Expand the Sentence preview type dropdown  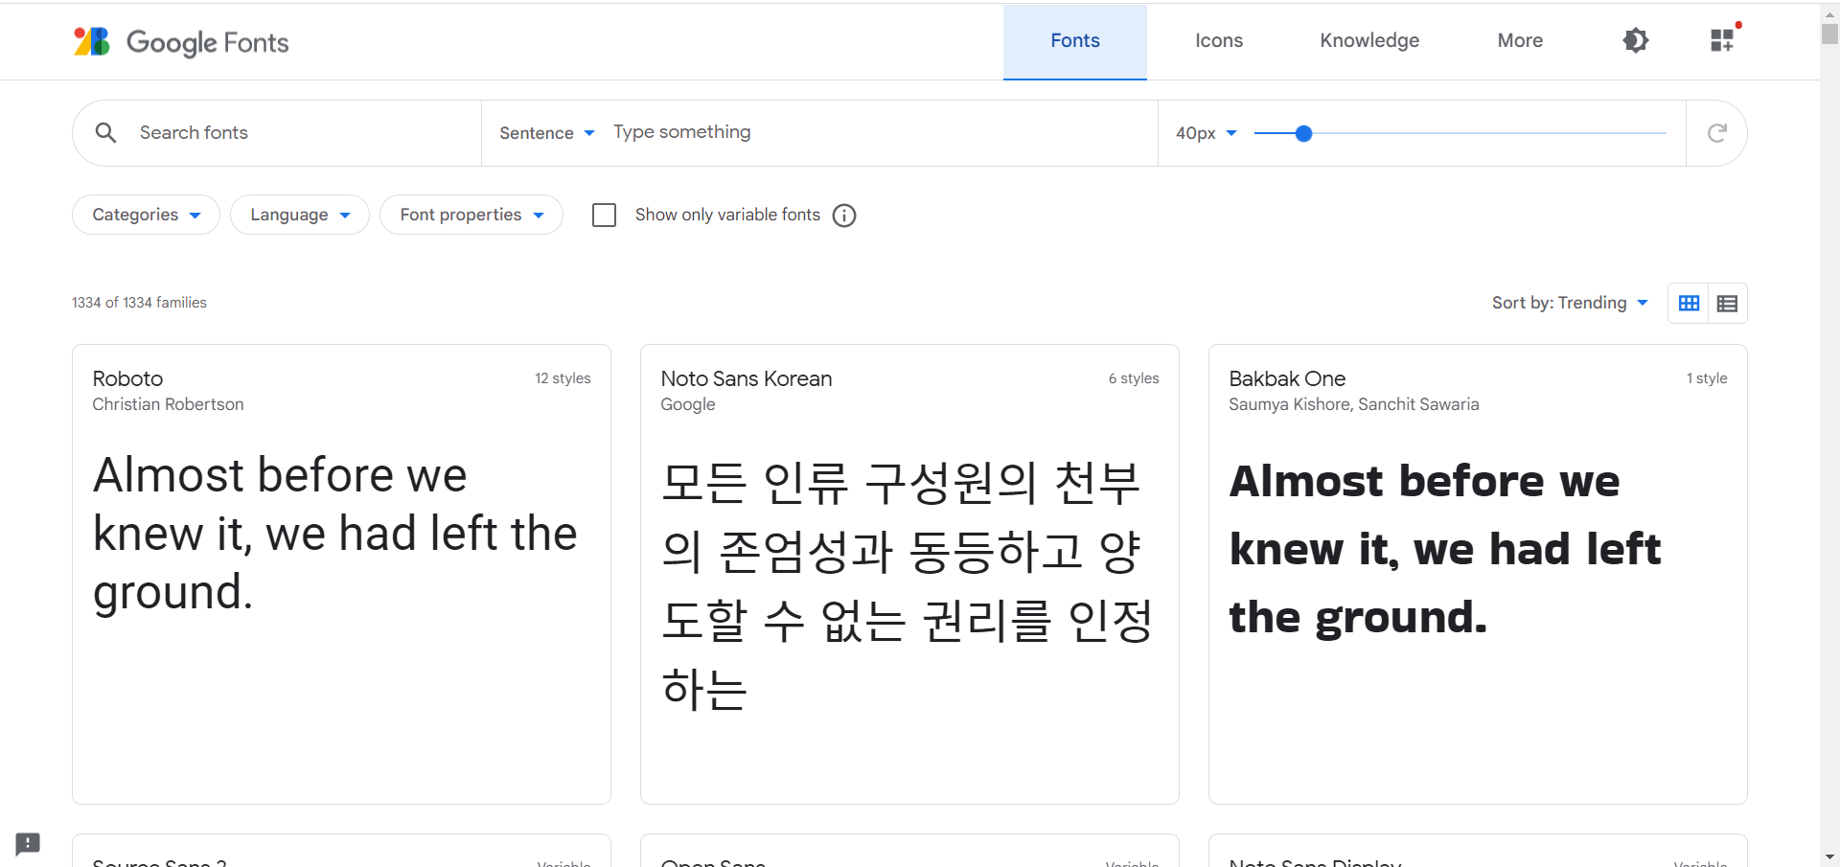(x=546, y=133)
